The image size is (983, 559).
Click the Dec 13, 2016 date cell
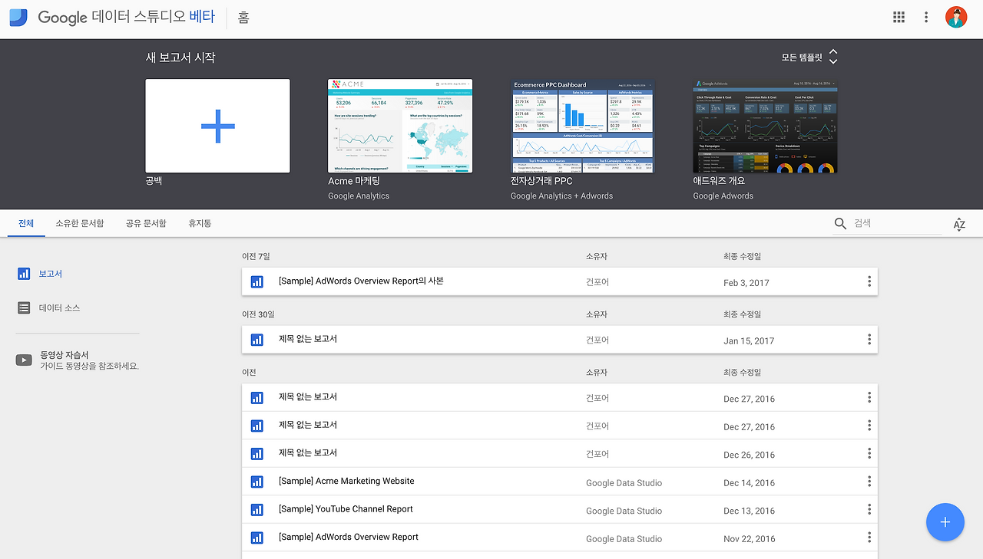(x=749, y=511)
